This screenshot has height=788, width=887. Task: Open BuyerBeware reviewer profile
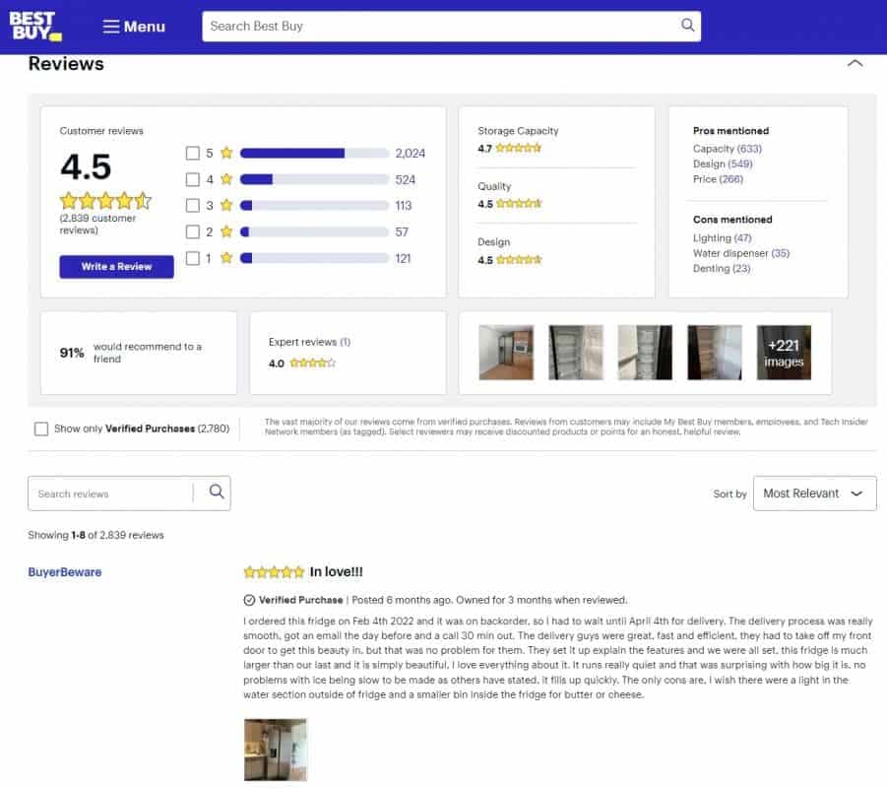click(x=65, y=572)
